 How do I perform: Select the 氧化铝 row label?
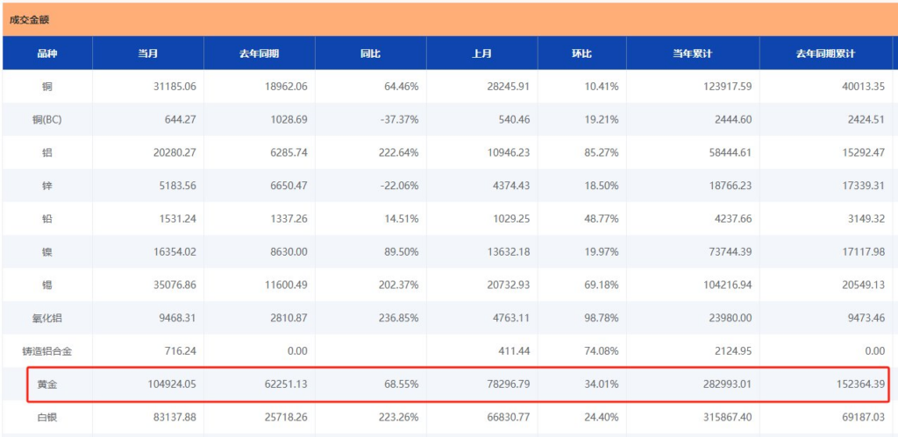click(47, 318)
